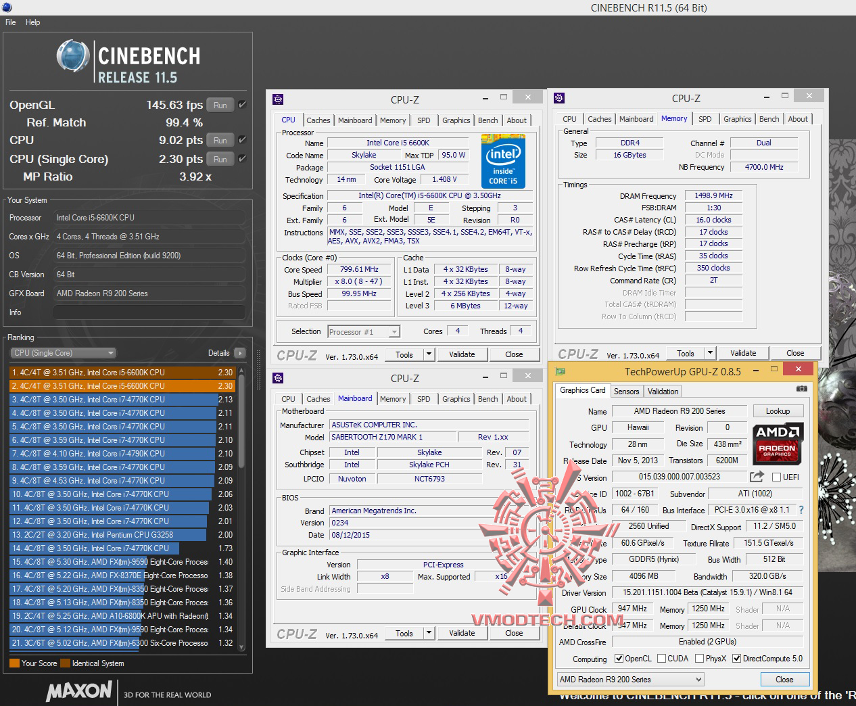Open Tools dropdown arrow in CPU tab CPU-Z window
The height and width of the screenshot is (706, 856).
[429, 354]
